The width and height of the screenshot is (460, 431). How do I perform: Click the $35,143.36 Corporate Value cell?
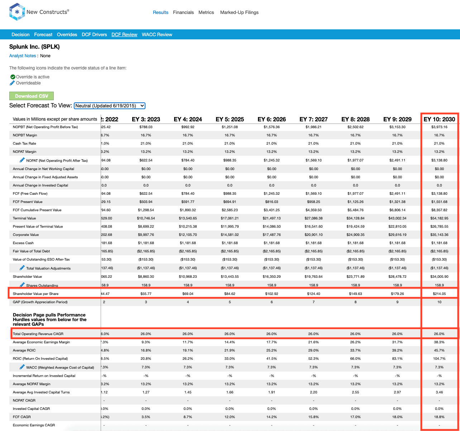(x=439, y=235)
